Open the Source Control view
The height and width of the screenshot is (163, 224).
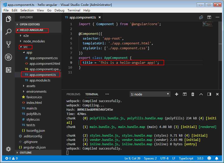coord(8,44)
